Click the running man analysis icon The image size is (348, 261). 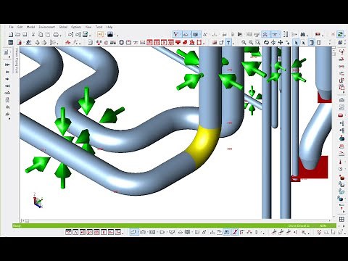coord(28,43)
